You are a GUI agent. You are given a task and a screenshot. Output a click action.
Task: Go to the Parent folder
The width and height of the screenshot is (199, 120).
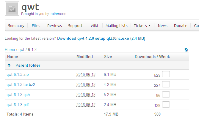click(28, 65)
